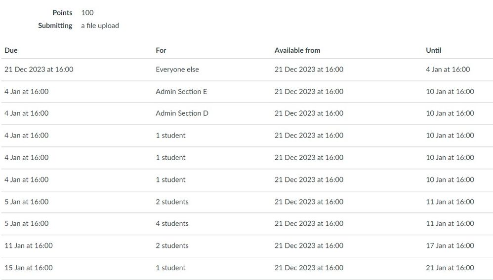Click the '21 Jan at 16:00' until date
This screenshot has height=280, width=493.
(450, 268)
